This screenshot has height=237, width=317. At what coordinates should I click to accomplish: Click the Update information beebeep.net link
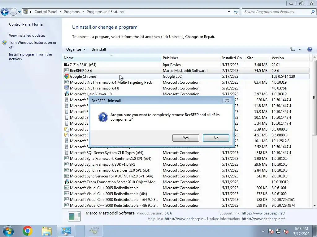(263, 219)
